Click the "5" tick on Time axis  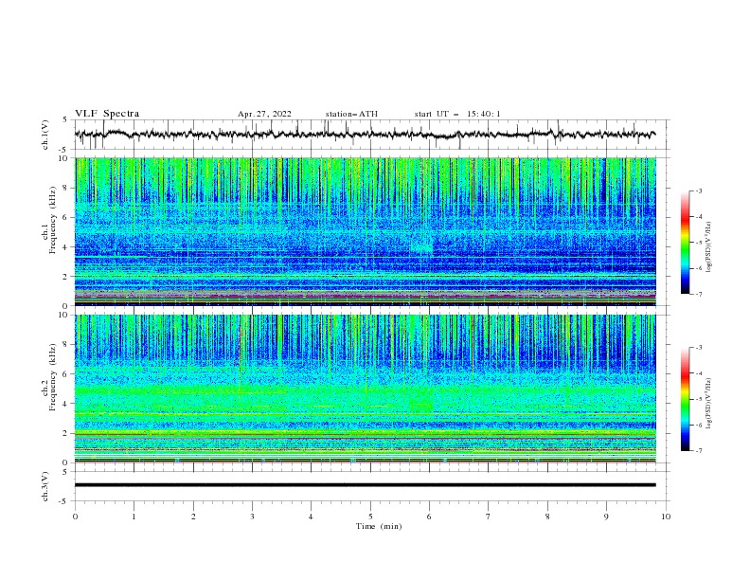click(x=370, y=517)
